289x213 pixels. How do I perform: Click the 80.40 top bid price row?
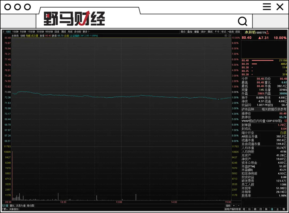pos(264,61)
